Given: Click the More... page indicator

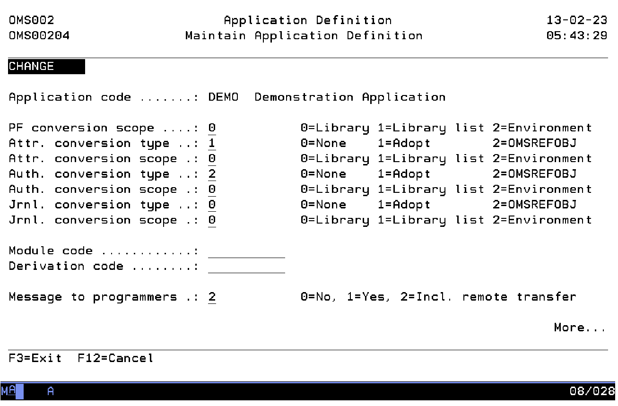Looking at the screenshot, I should click(x=579, y=328).
